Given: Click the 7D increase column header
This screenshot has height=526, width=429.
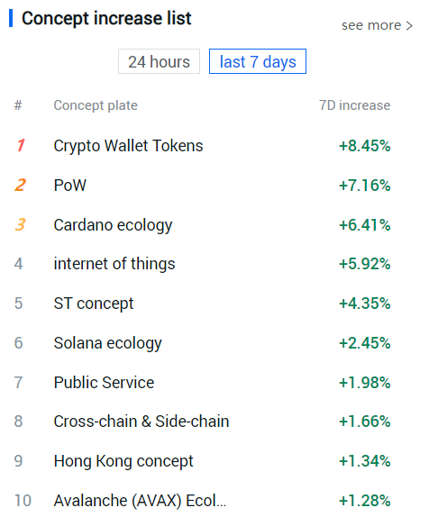Looking at the screenshot, I should tap(354, 105).
